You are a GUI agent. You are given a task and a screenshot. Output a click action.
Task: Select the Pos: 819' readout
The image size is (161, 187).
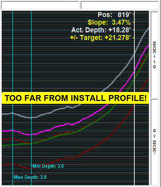(114, 15)
